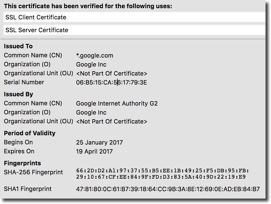Image resolution: width=271 pixels, height=204 pixels.
Task: Click Google Inc under Issued To
Action: tap(91, 65)
